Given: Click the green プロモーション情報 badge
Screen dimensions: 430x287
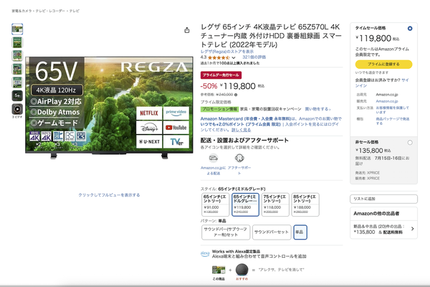Looking at the screenshot, I should point(220,109).
